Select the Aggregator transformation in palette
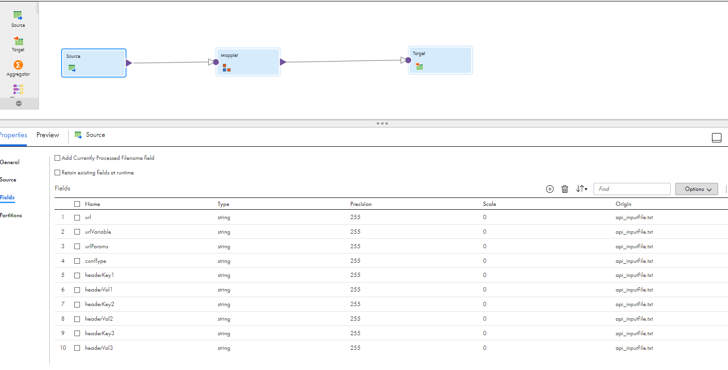728x370 pixels. tap(18, 69)
